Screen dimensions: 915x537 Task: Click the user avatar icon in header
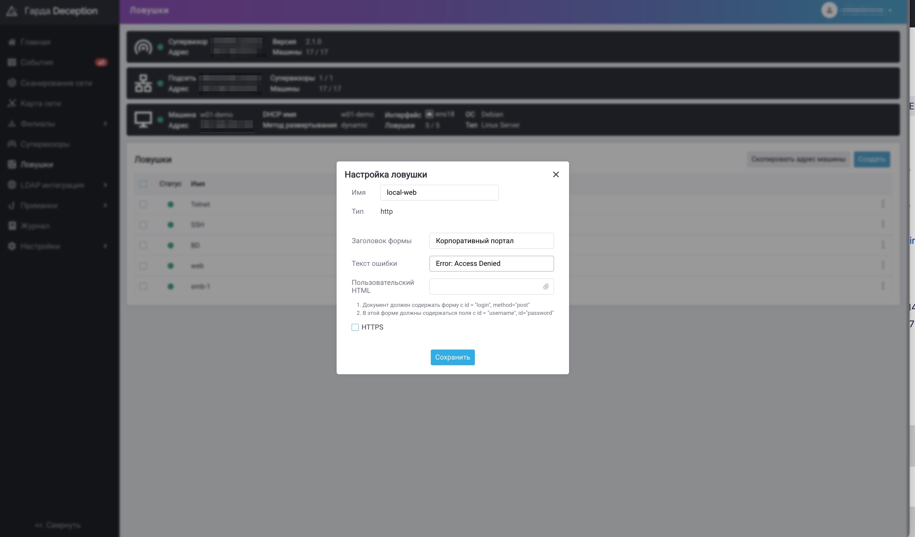(x=829, y=10)
